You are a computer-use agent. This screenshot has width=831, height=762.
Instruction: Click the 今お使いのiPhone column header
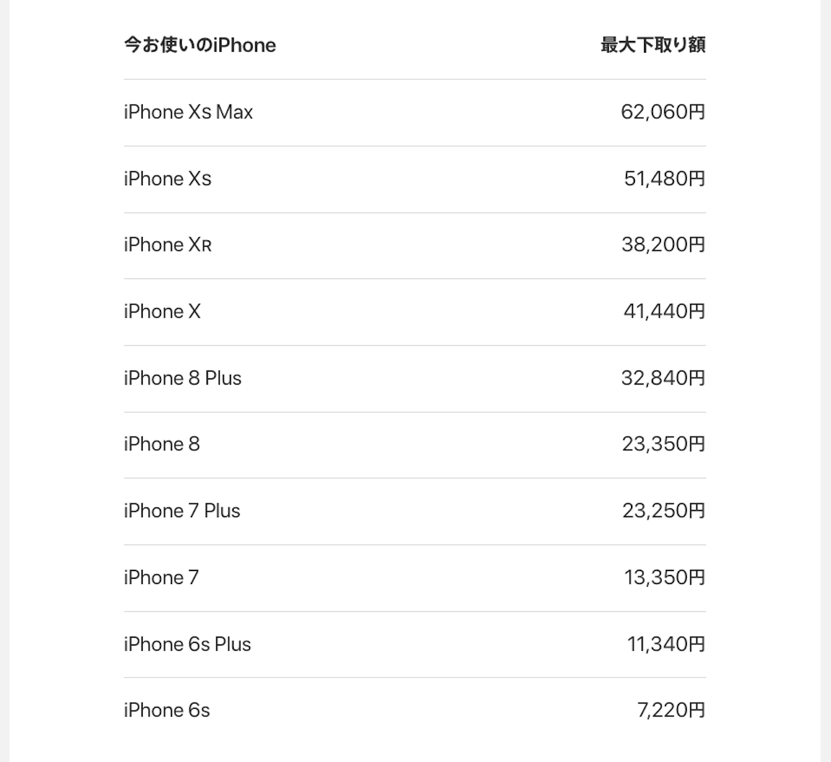point(200,45)
